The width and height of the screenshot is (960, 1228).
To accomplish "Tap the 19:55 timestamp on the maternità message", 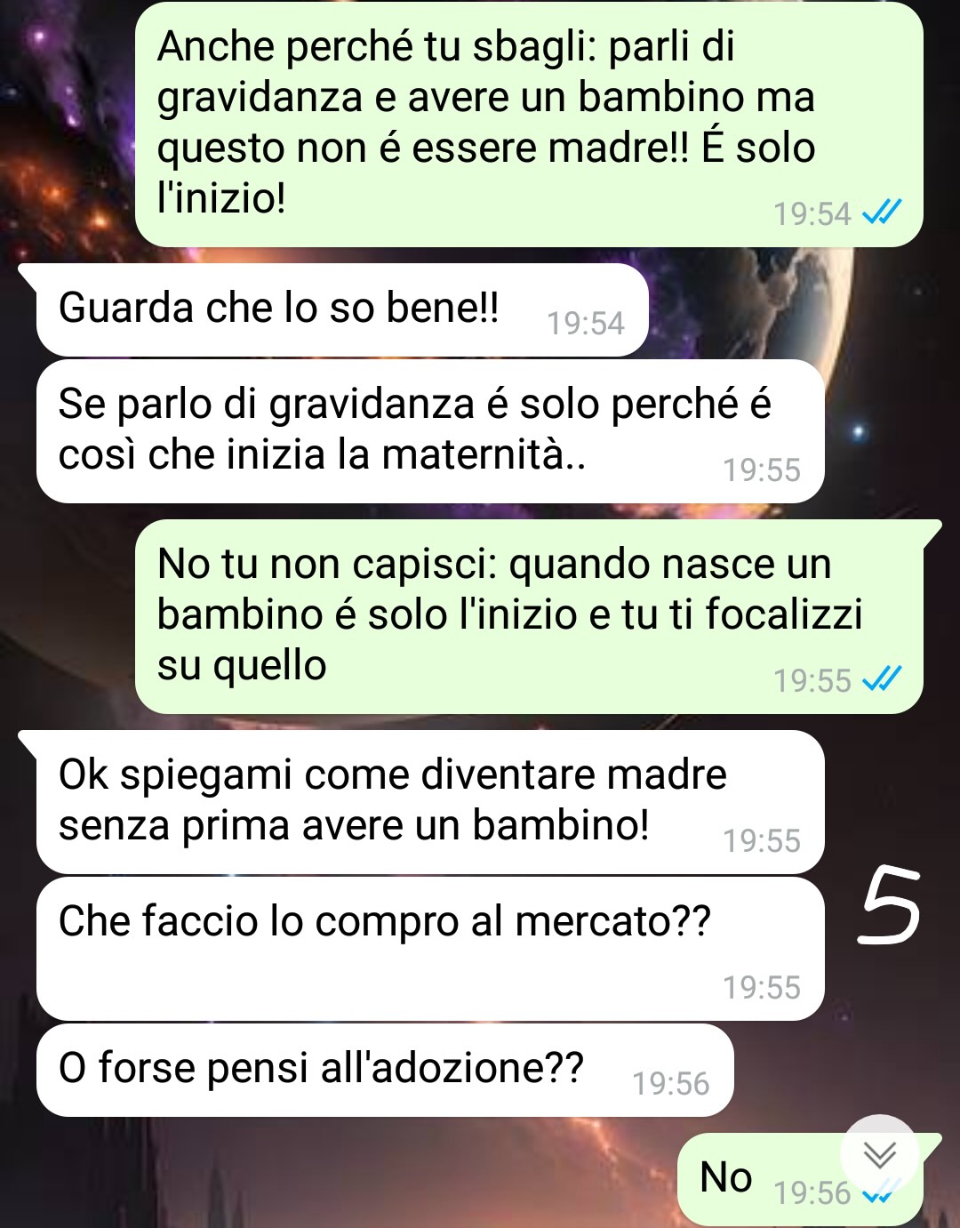I will [x=761, y=470].
